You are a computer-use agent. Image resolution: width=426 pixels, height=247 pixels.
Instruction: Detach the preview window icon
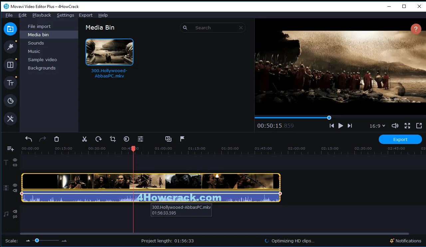(x=419, y=126)
